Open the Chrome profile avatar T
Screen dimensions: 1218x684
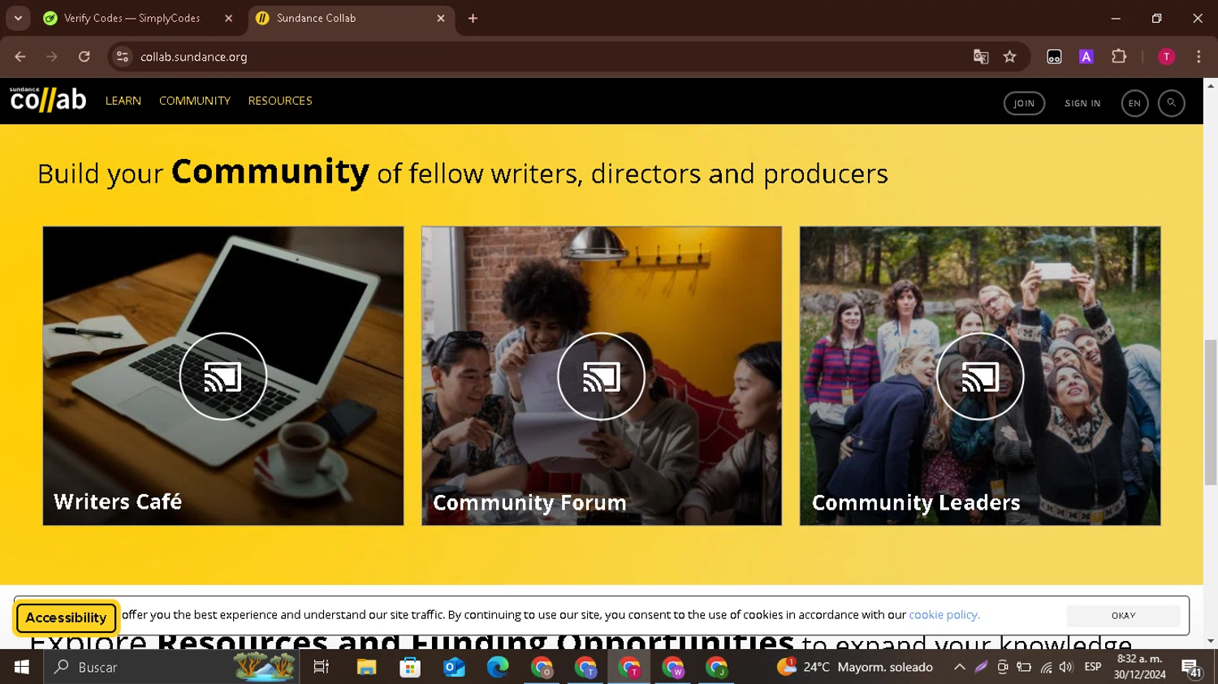point(1166,57)
